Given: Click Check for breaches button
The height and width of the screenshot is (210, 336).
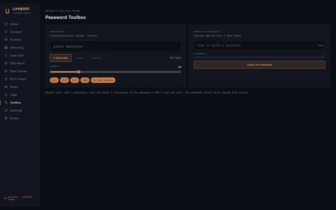Looking at the screenshot, I should (259, 65).
